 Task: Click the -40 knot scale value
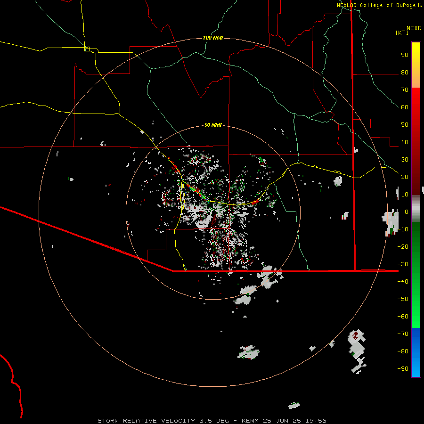coord(403,282)
